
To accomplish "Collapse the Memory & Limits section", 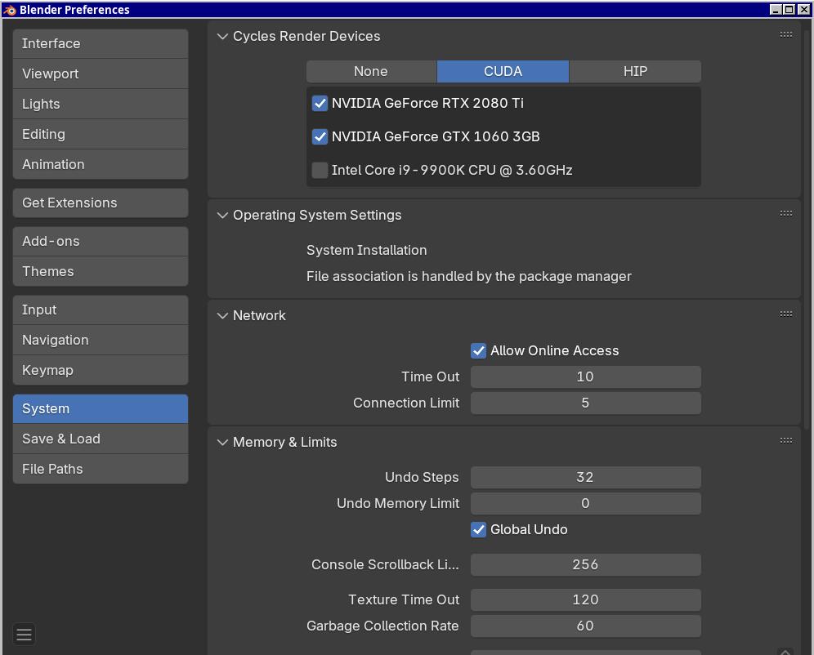I will click(222, 443).
